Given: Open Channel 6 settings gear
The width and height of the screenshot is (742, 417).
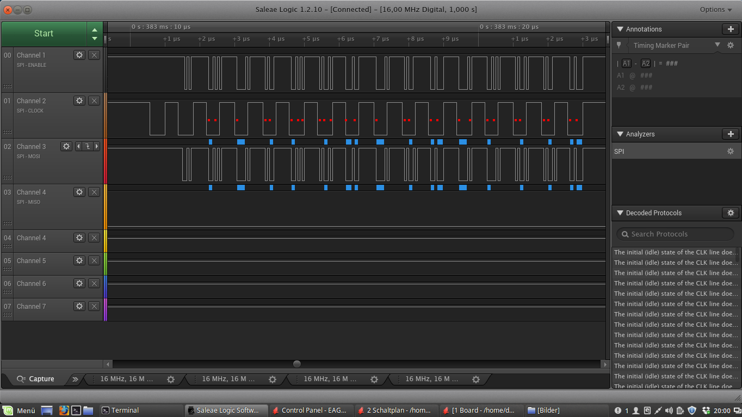Looking at the screenshot, I should tap(79, 283).
